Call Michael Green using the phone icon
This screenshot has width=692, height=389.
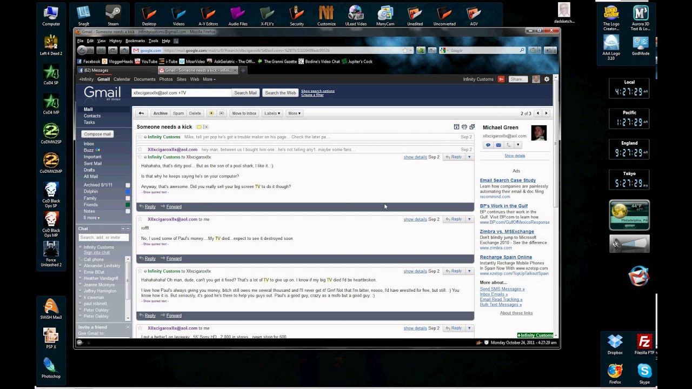coord(508,145)
